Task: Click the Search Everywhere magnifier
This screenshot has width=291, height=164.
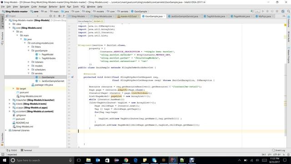Action: point(288,11)
